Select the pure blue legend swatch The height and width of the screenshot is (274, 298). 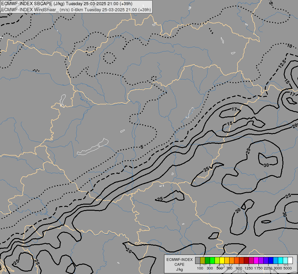271,260
